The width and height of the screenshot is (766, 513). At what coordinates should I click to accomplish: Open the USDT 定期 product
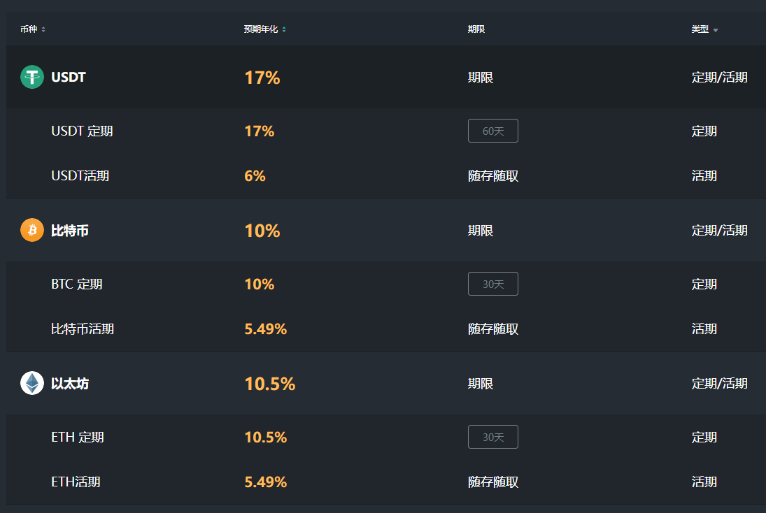[82, 131]
